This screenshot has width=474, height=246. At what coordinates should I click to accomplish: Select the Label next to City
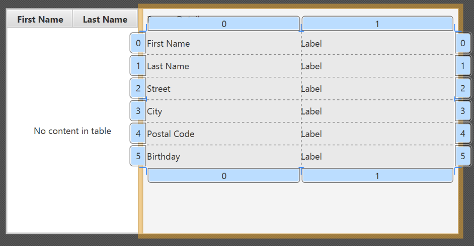311,111
